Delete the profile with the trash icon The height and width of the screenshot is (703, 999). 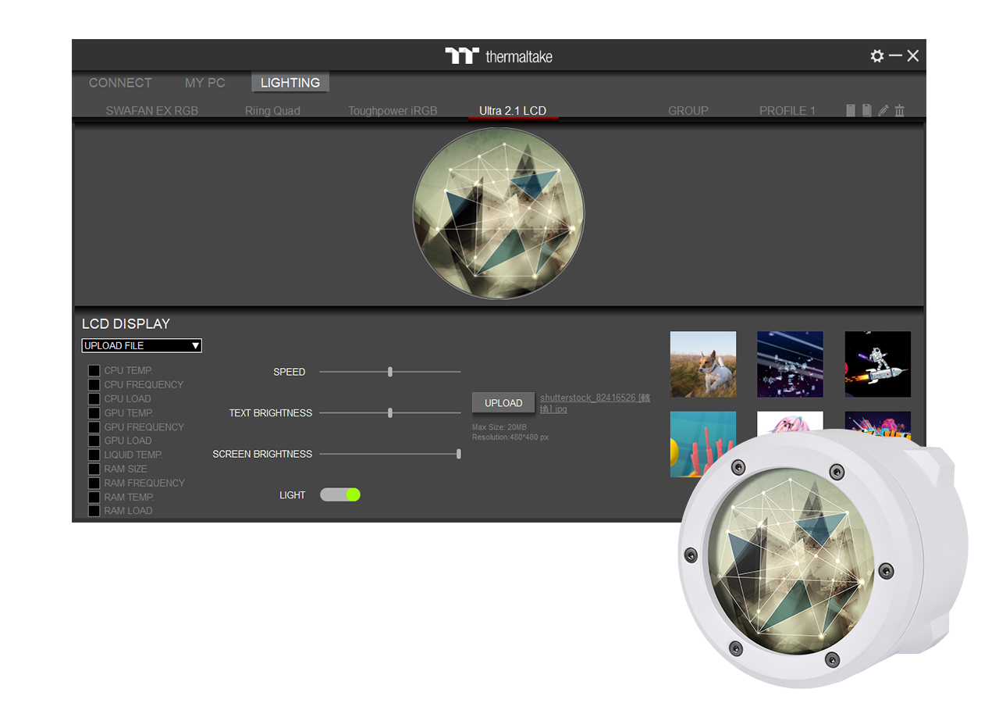(x=899, y=111)
